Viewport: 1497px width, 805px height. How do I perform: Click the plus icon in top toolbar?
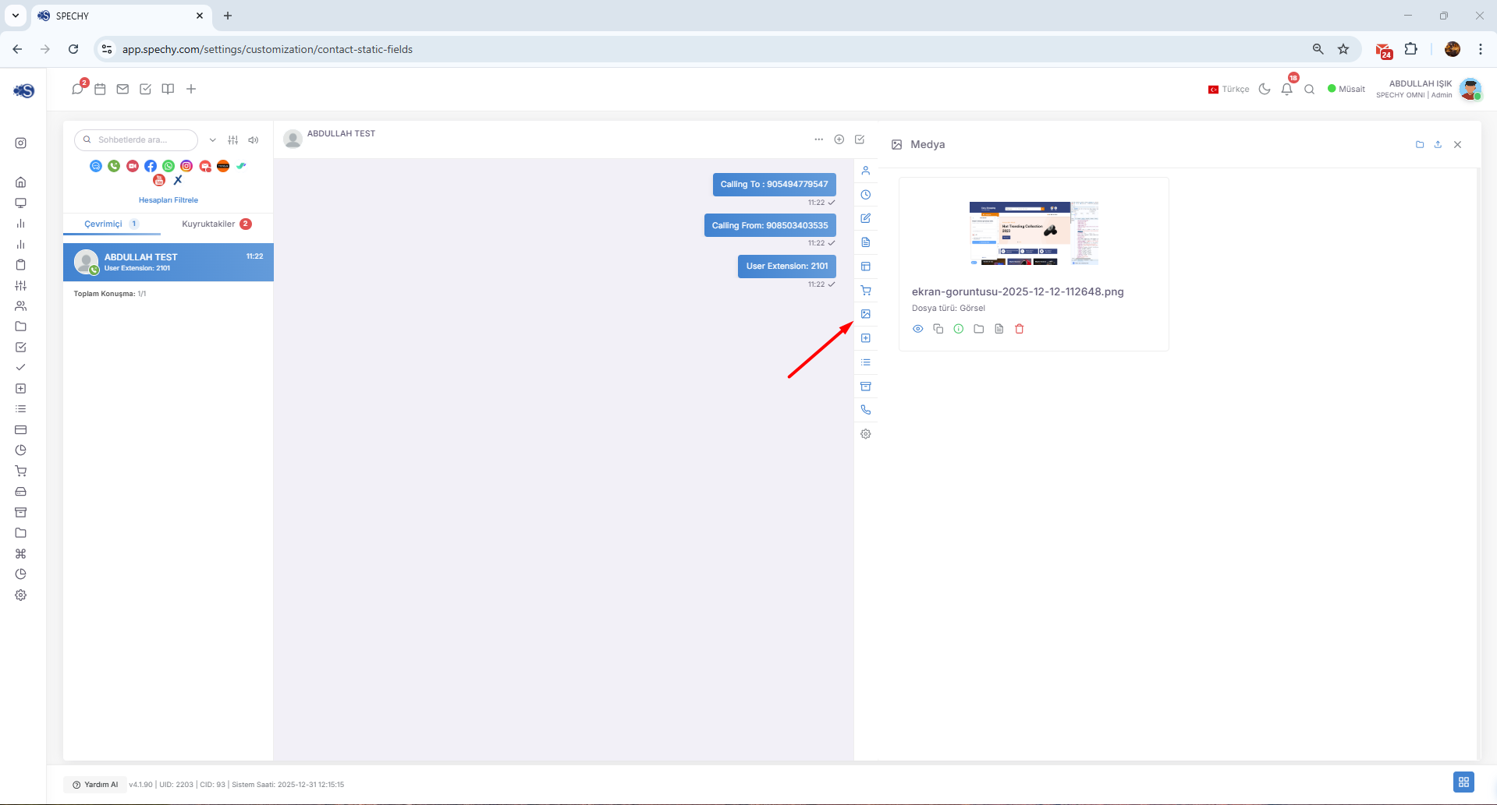pos(191,89)
